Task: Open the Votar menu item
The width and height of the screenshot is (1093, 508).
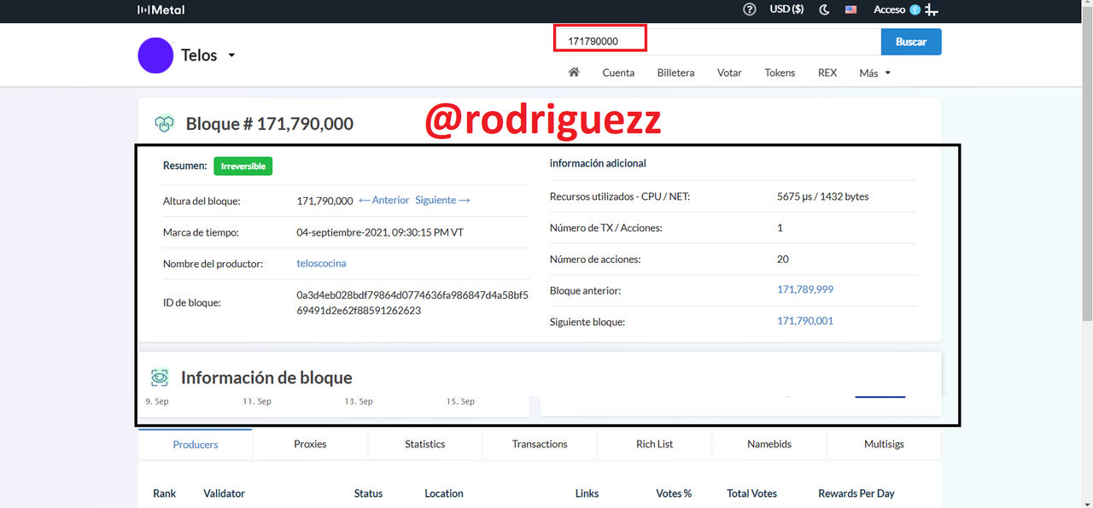Action: pos(729,73)
